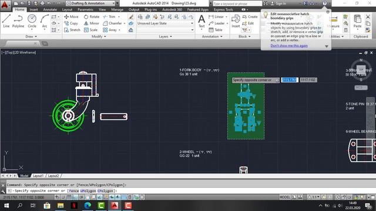
Task: Click the block Edit tool
Action: click(248, 23)
